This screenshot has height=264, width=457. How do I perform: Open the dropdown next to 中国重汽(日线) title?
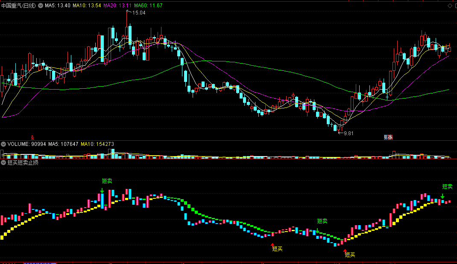point(41,6)
